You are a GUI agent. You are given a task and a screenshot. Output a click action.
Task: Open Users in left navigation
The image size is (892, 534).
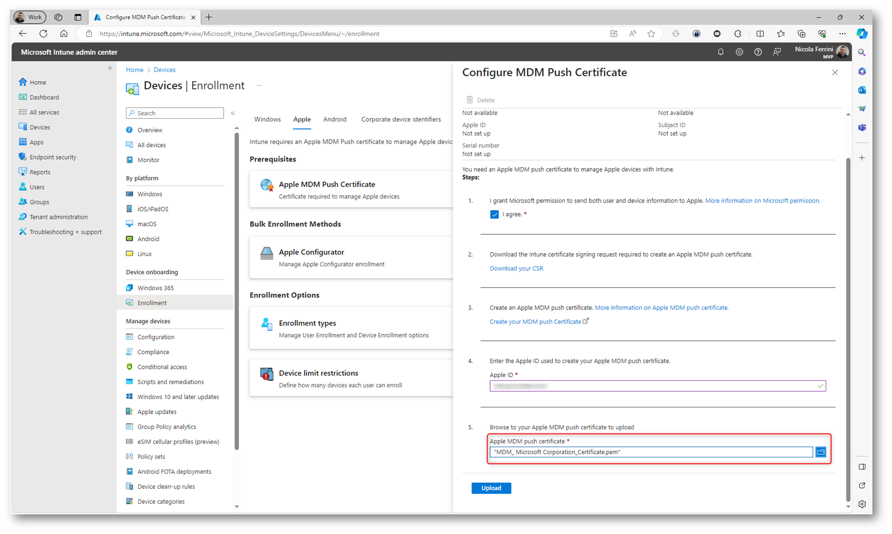[37, 187]
